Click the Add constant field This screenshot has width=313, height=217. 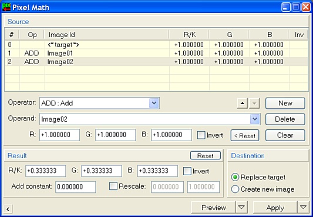[76, 187]
